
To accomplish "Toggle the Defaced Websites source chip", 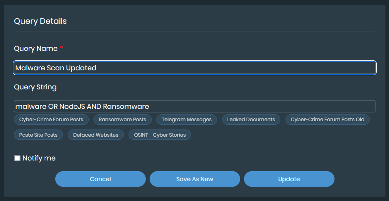I will coord(95,135).
